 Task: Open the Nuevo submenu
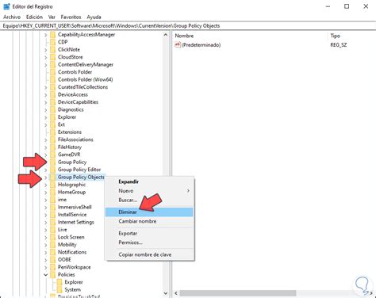point(149,191)
